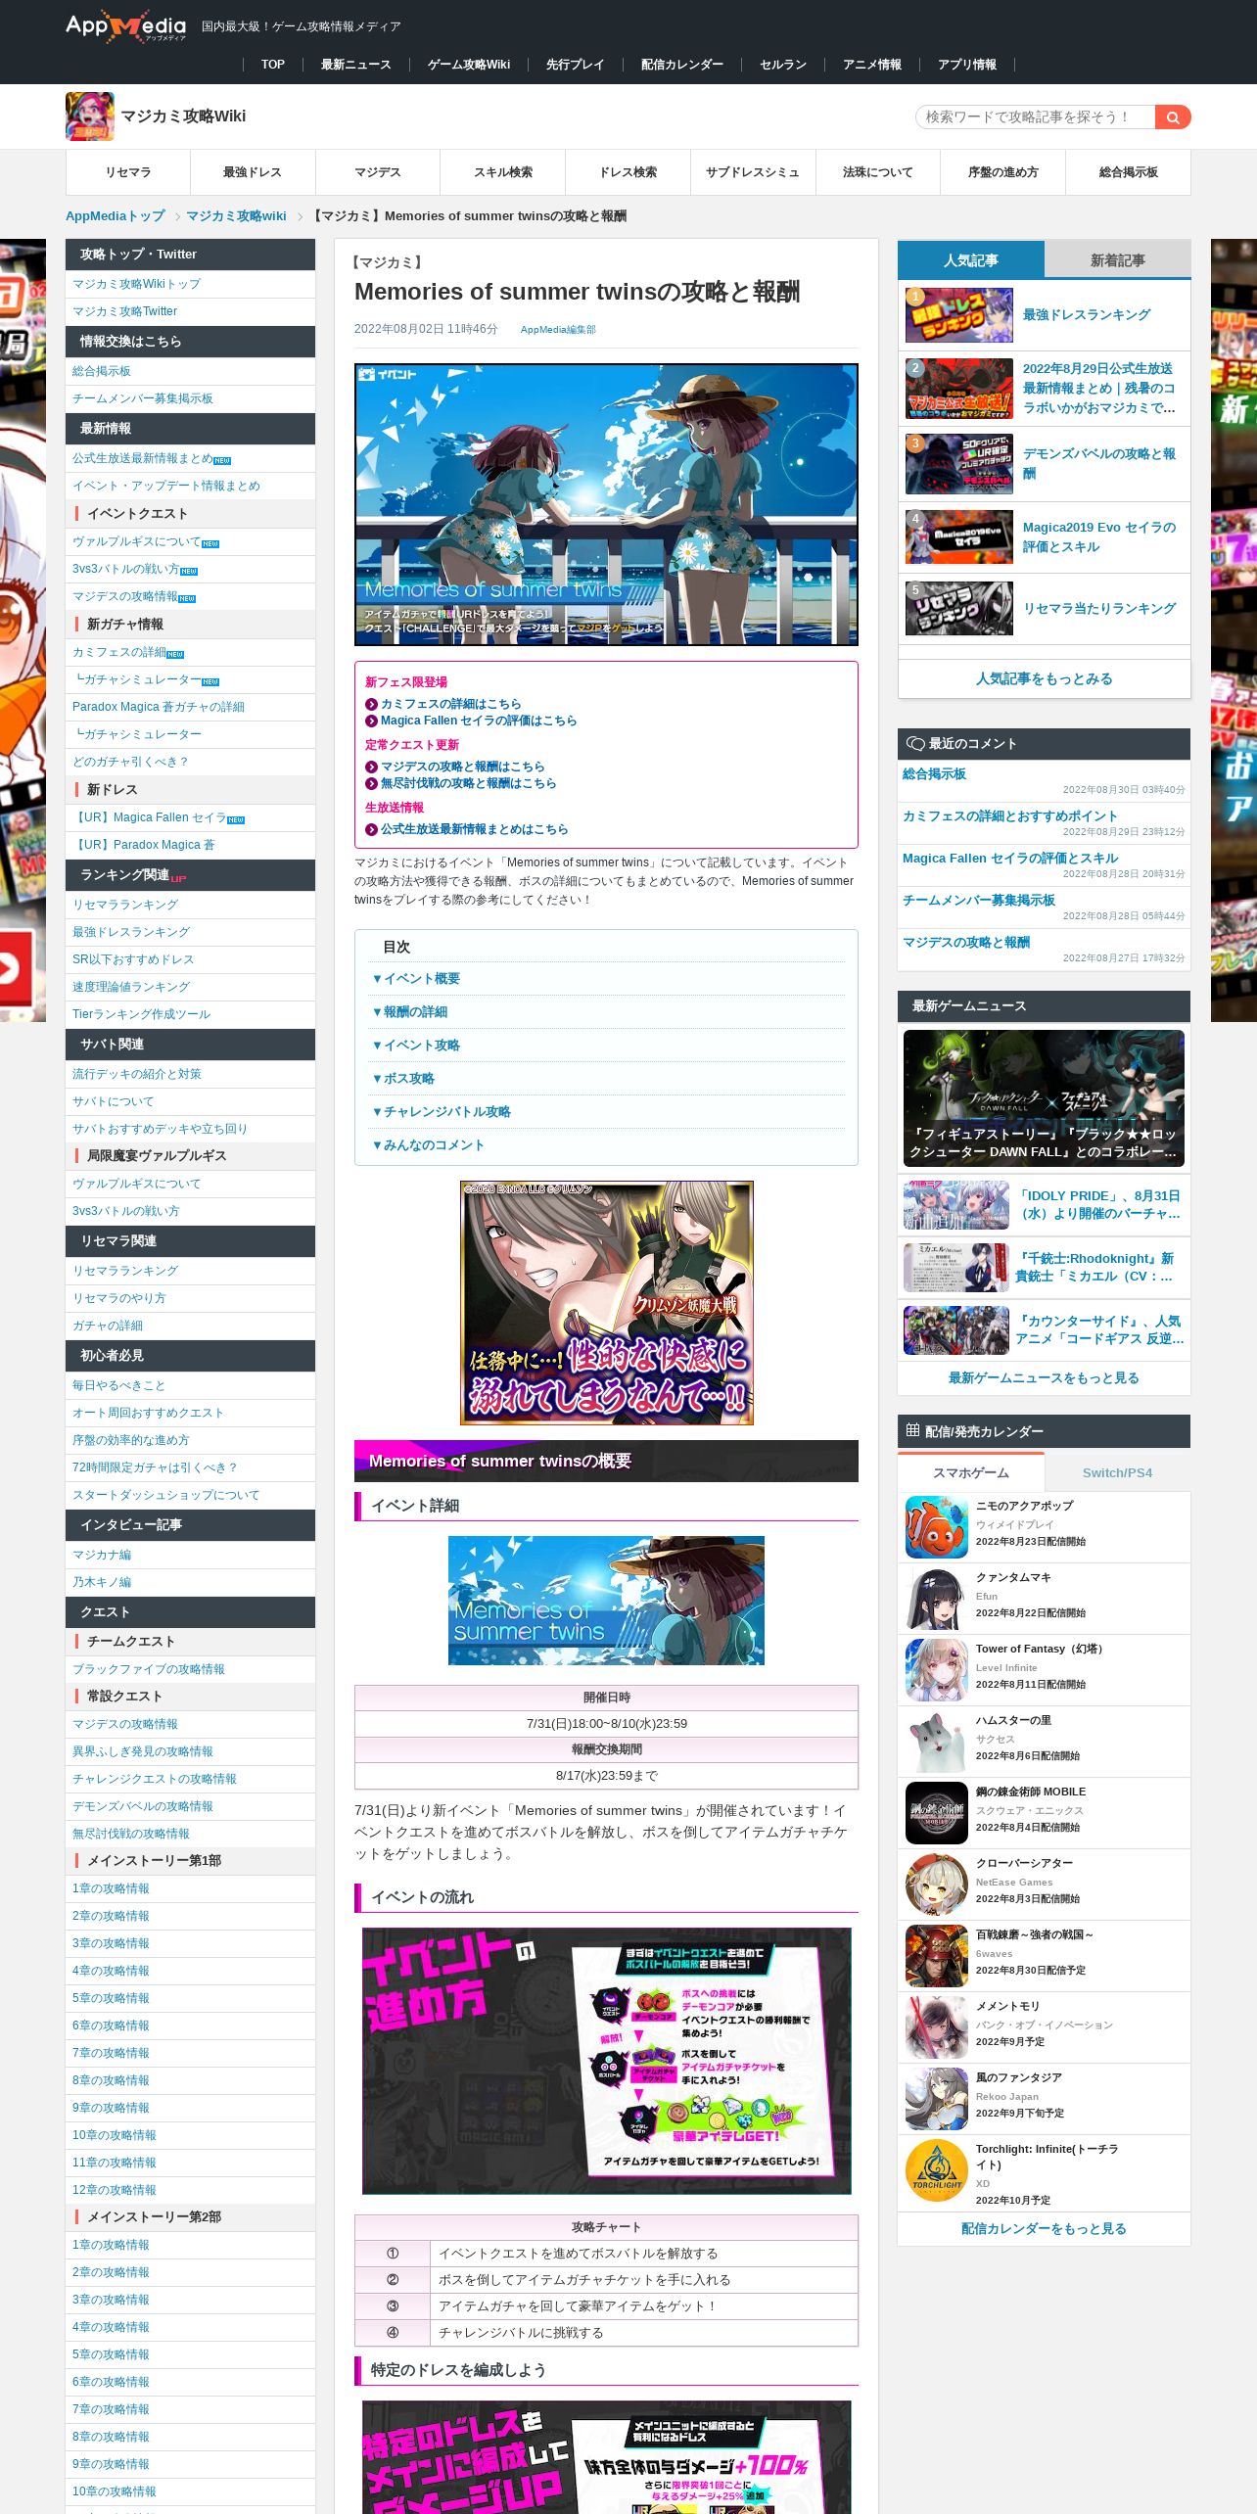Open the ハムスターの里 app icon
This screenshot has width=1257, height=2514.
click(x=936, y=1741)
